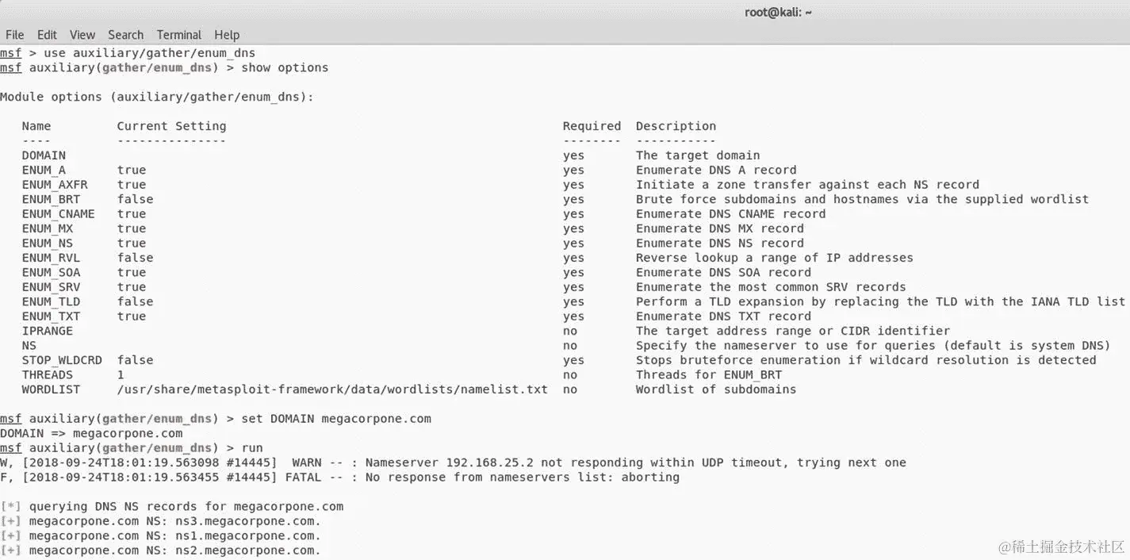Click the 'false' value for ENUM_BRT
Viewport: 1130px width, 560px height.
tap(136, 199)
